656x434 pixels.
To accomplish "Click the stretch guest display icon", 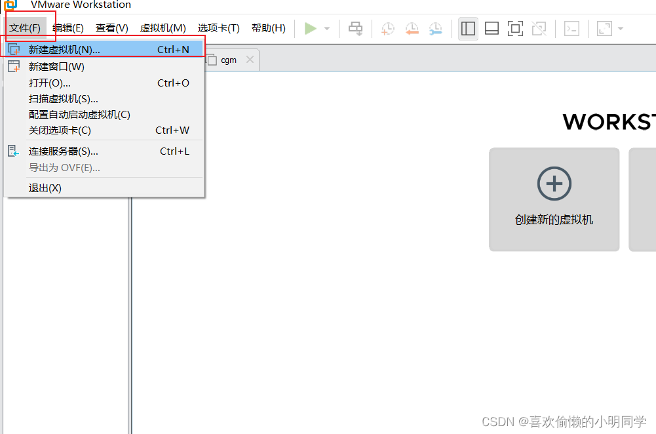I will tap(604, 28).
